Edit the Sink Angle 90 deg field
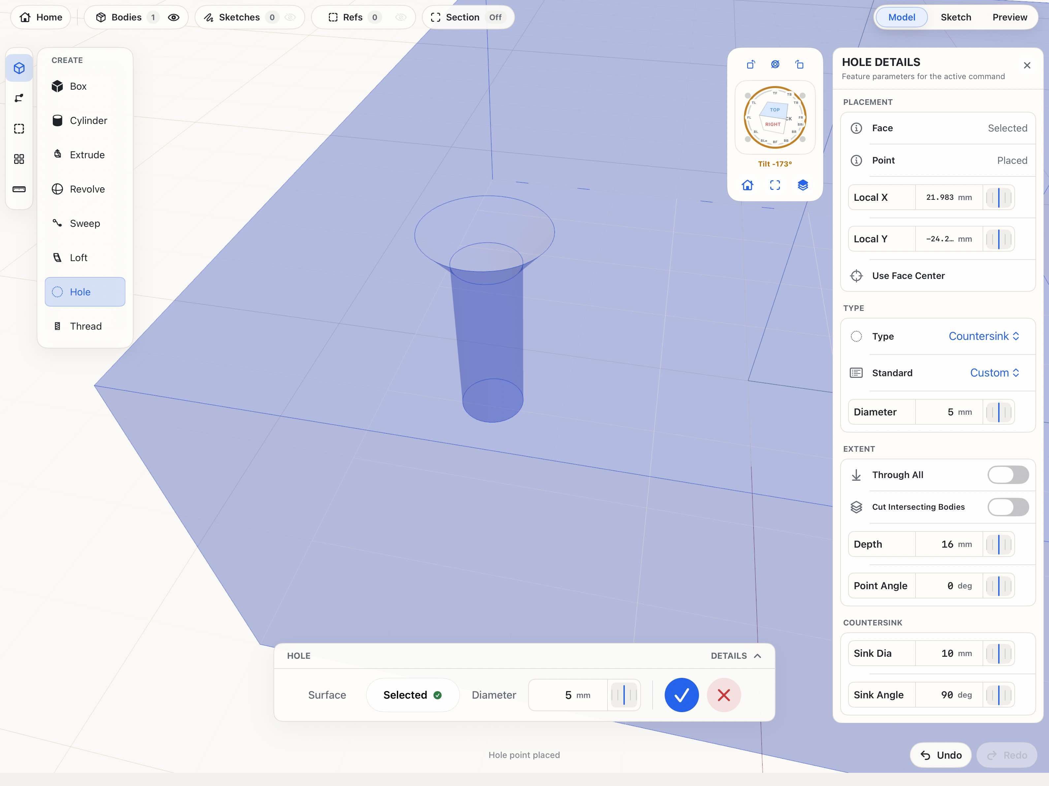The image size is (1049, 786). [948, 695]
